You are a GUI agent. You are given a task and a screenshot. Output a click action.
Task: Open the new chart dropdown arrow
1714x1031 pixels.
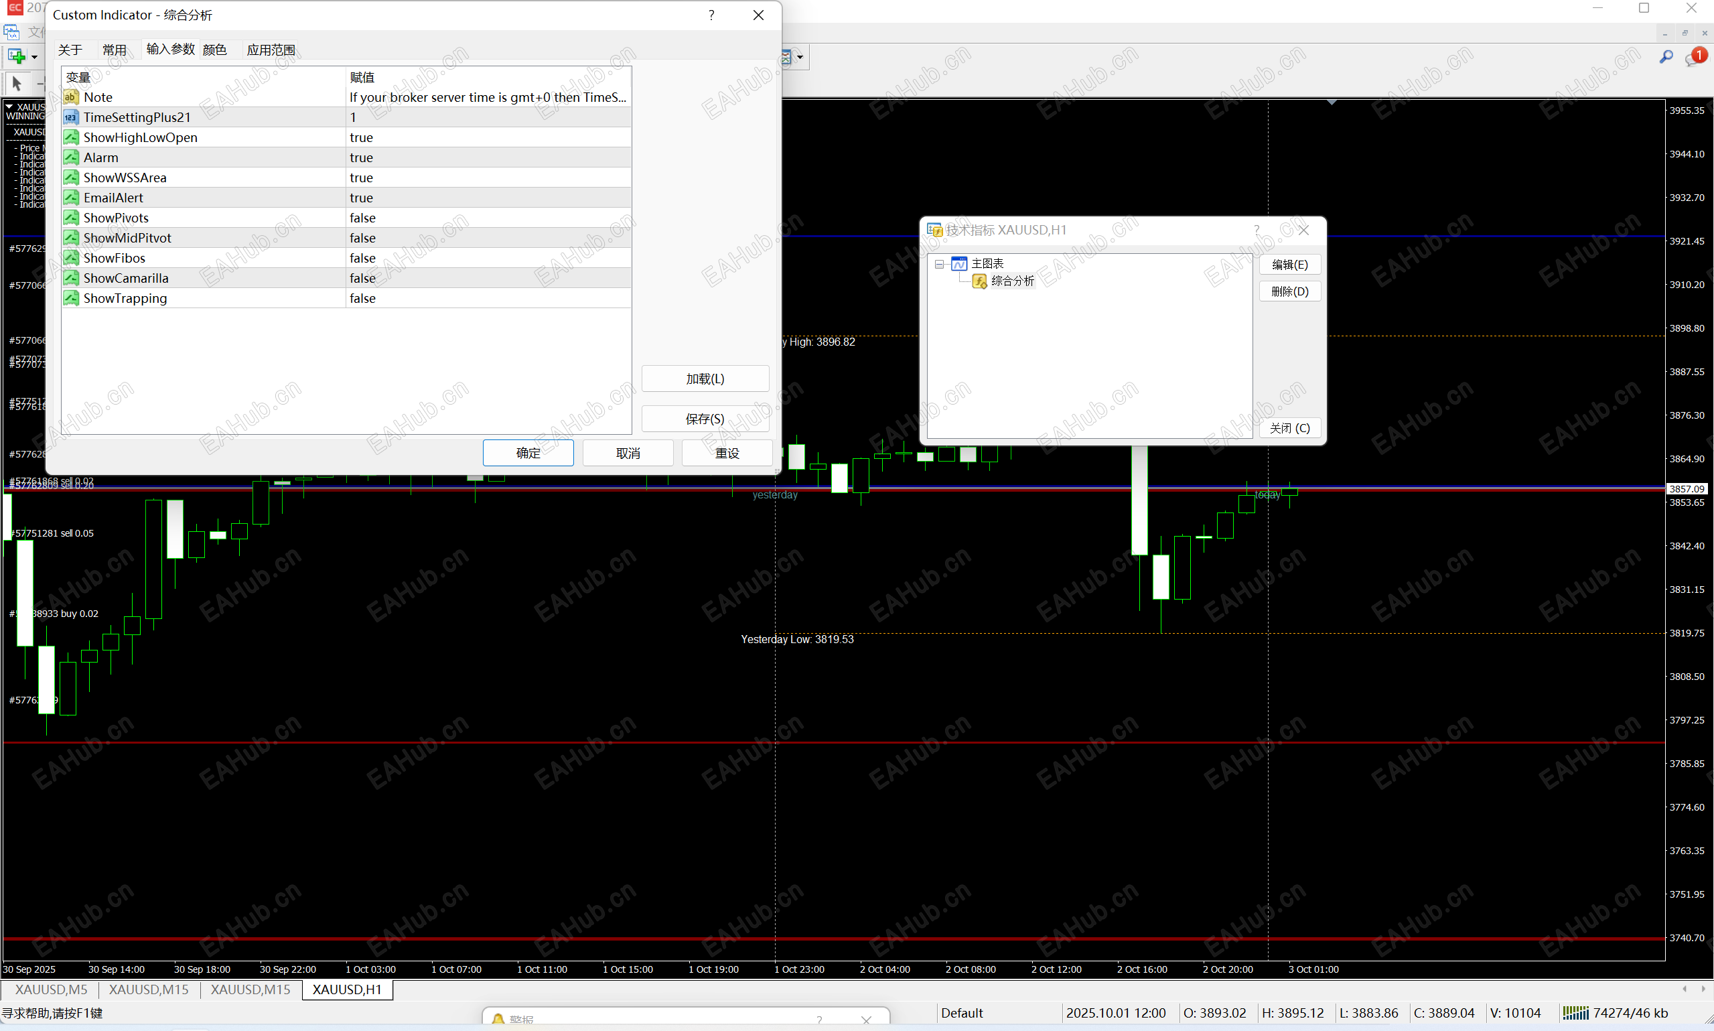34,57
